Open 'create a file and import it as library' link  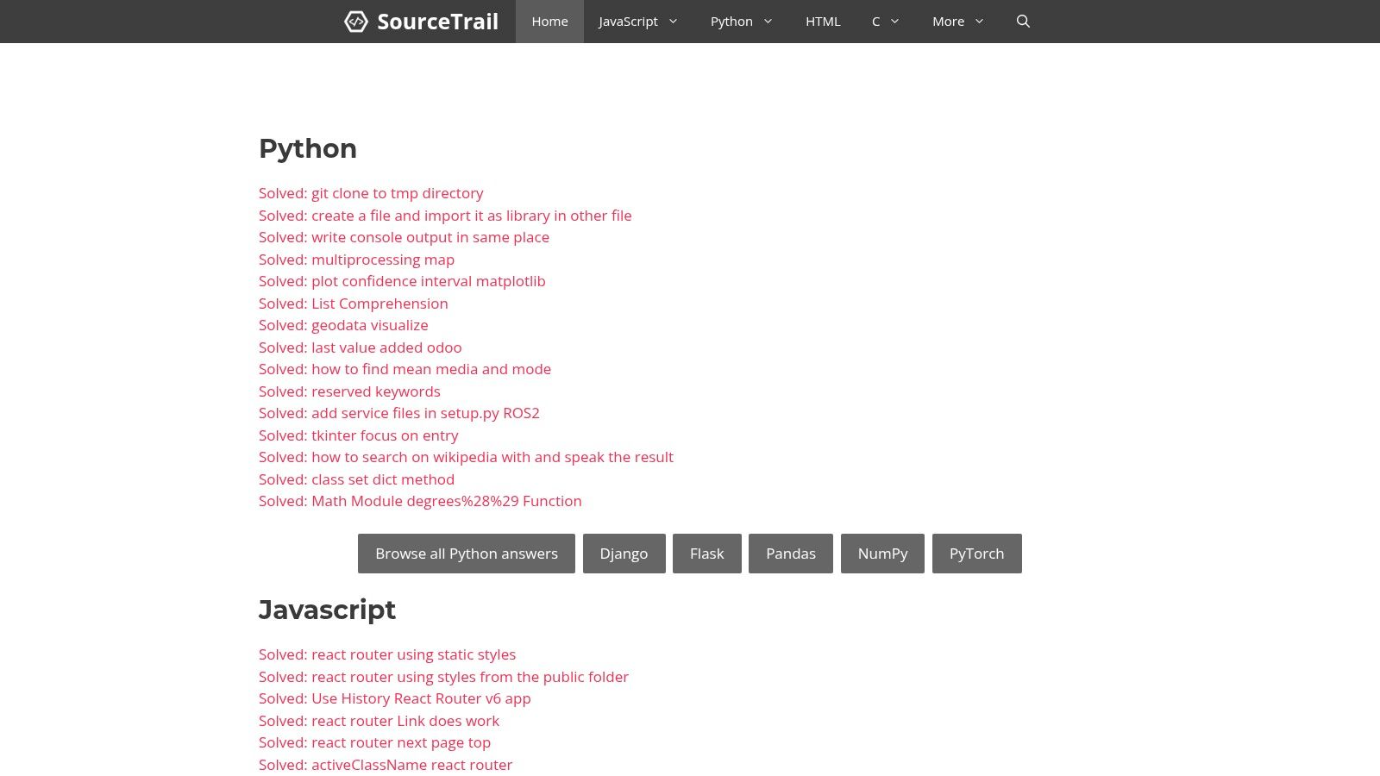click(445, 216)
